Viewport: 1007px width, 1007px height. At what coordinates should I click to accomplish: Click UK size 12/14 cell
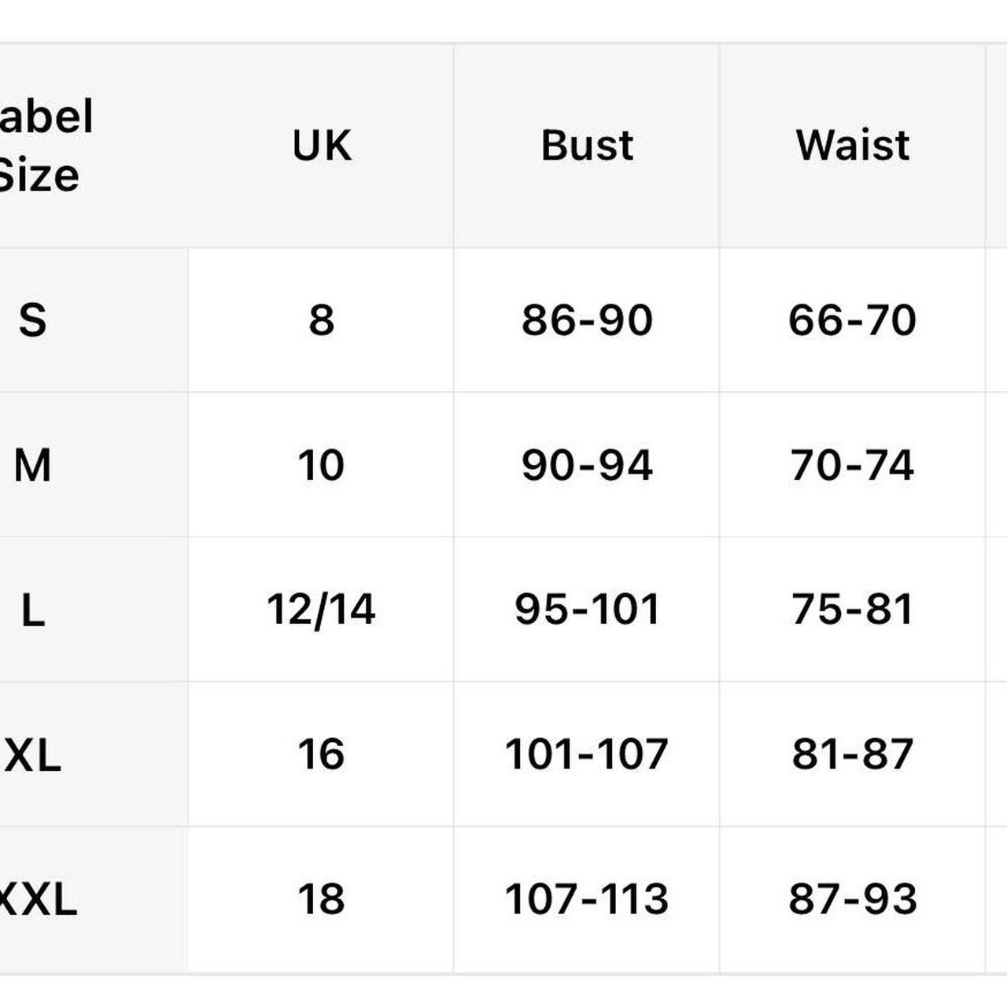321,610
